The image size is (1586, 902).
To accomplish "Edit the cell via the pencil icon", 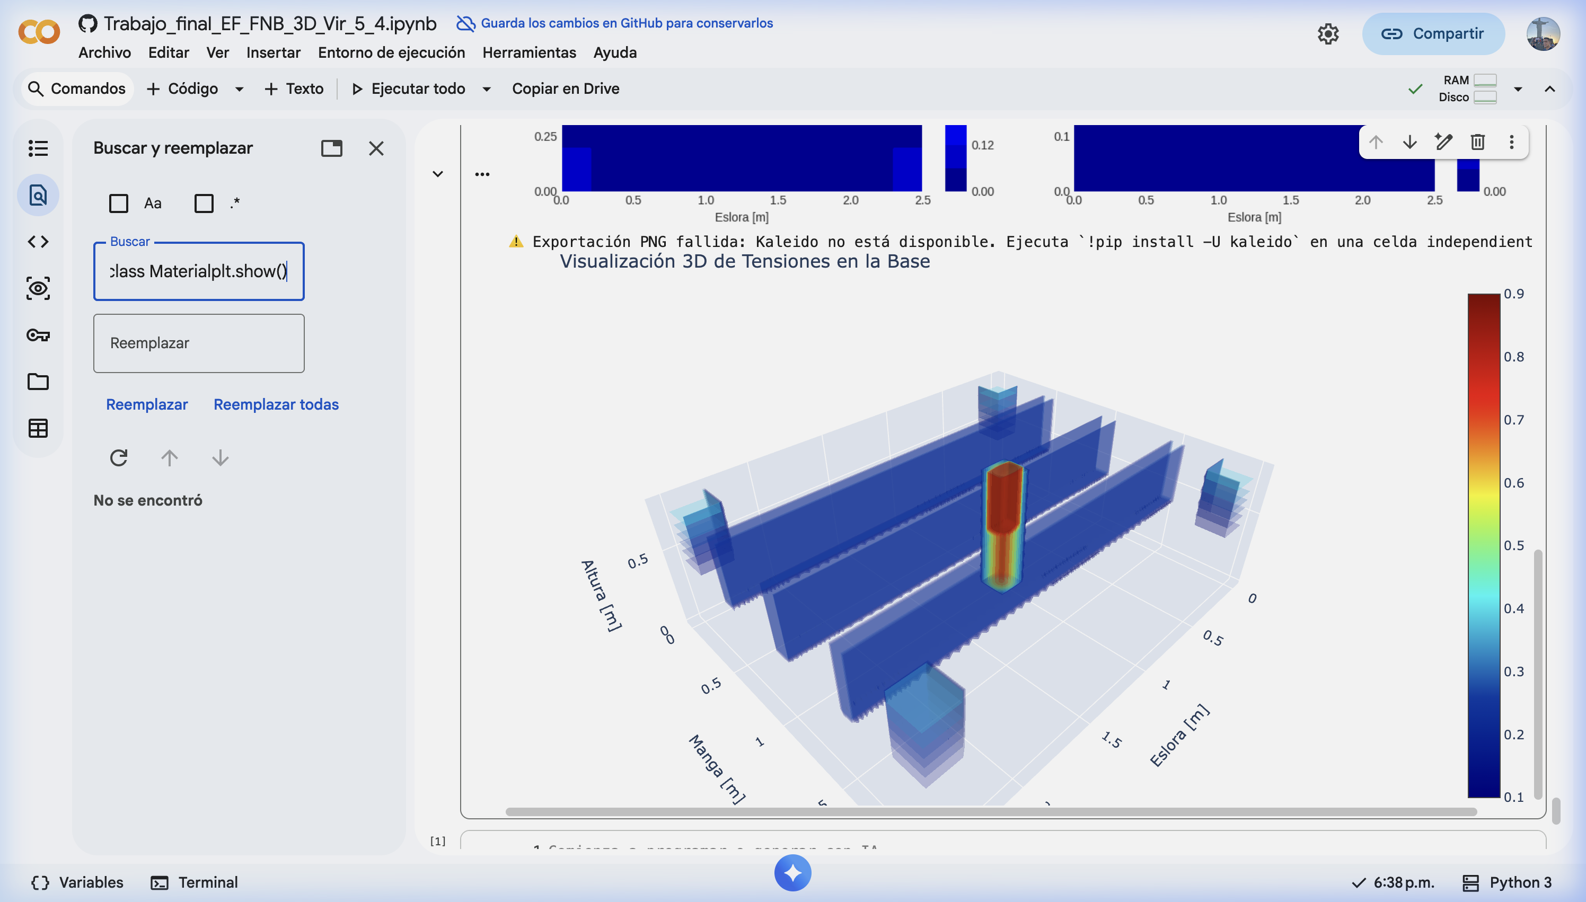I will point(1443,142).
